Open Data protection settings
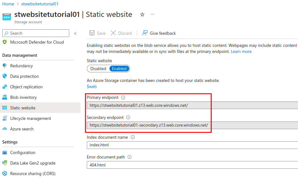298x177 pixels. coord(25,76)
